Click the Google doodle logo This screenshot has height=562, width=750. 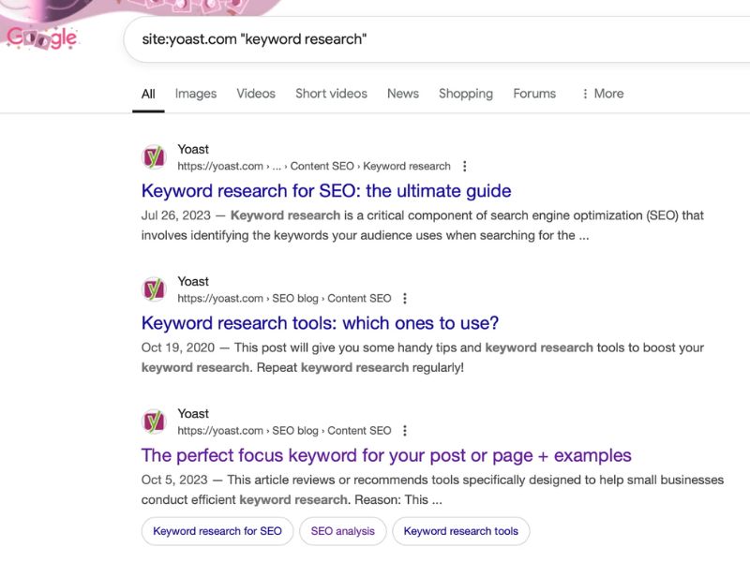pyautogui.click(x=42, y=37)
